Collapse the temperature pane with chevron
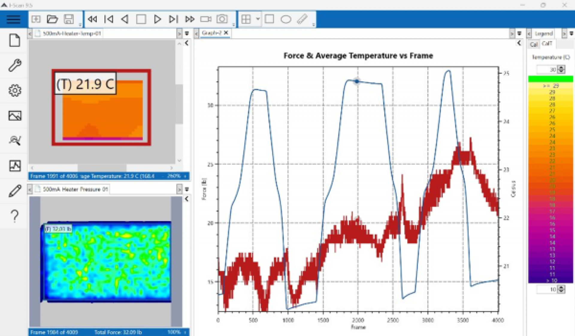This screenshot has width=575, height=336. tap(187, 43)
